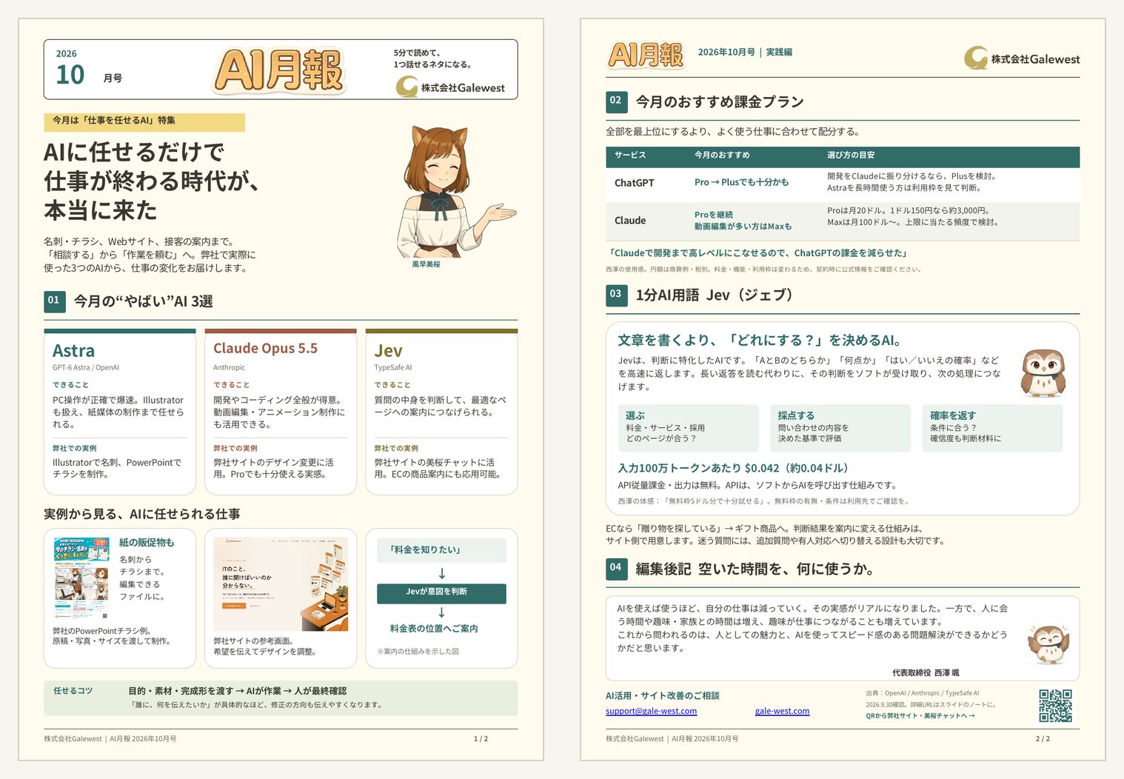Click the 'QRから弊社サイト・美桜チャットへ →' text
The width and height of the screenshot is (1124, 779).
(920, 716)
